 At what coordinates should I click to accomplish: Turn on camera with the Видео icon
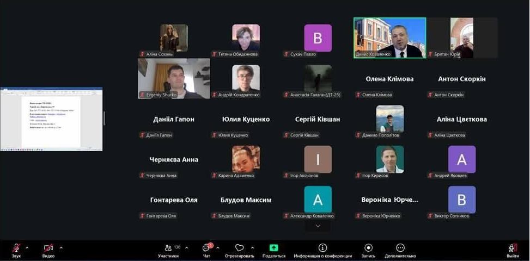coord(48,248)
